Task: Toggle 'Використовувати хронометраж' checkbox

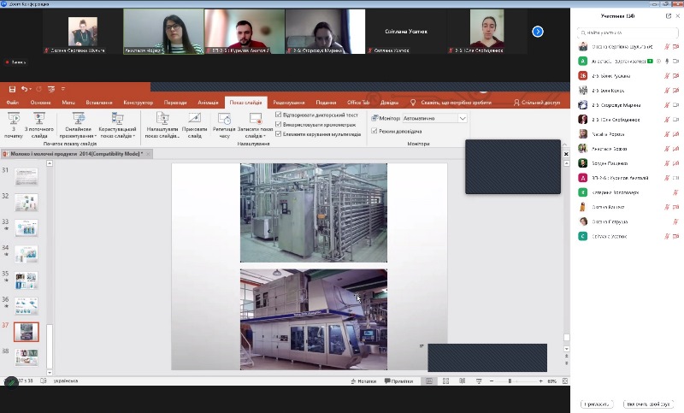Action: 279,124
